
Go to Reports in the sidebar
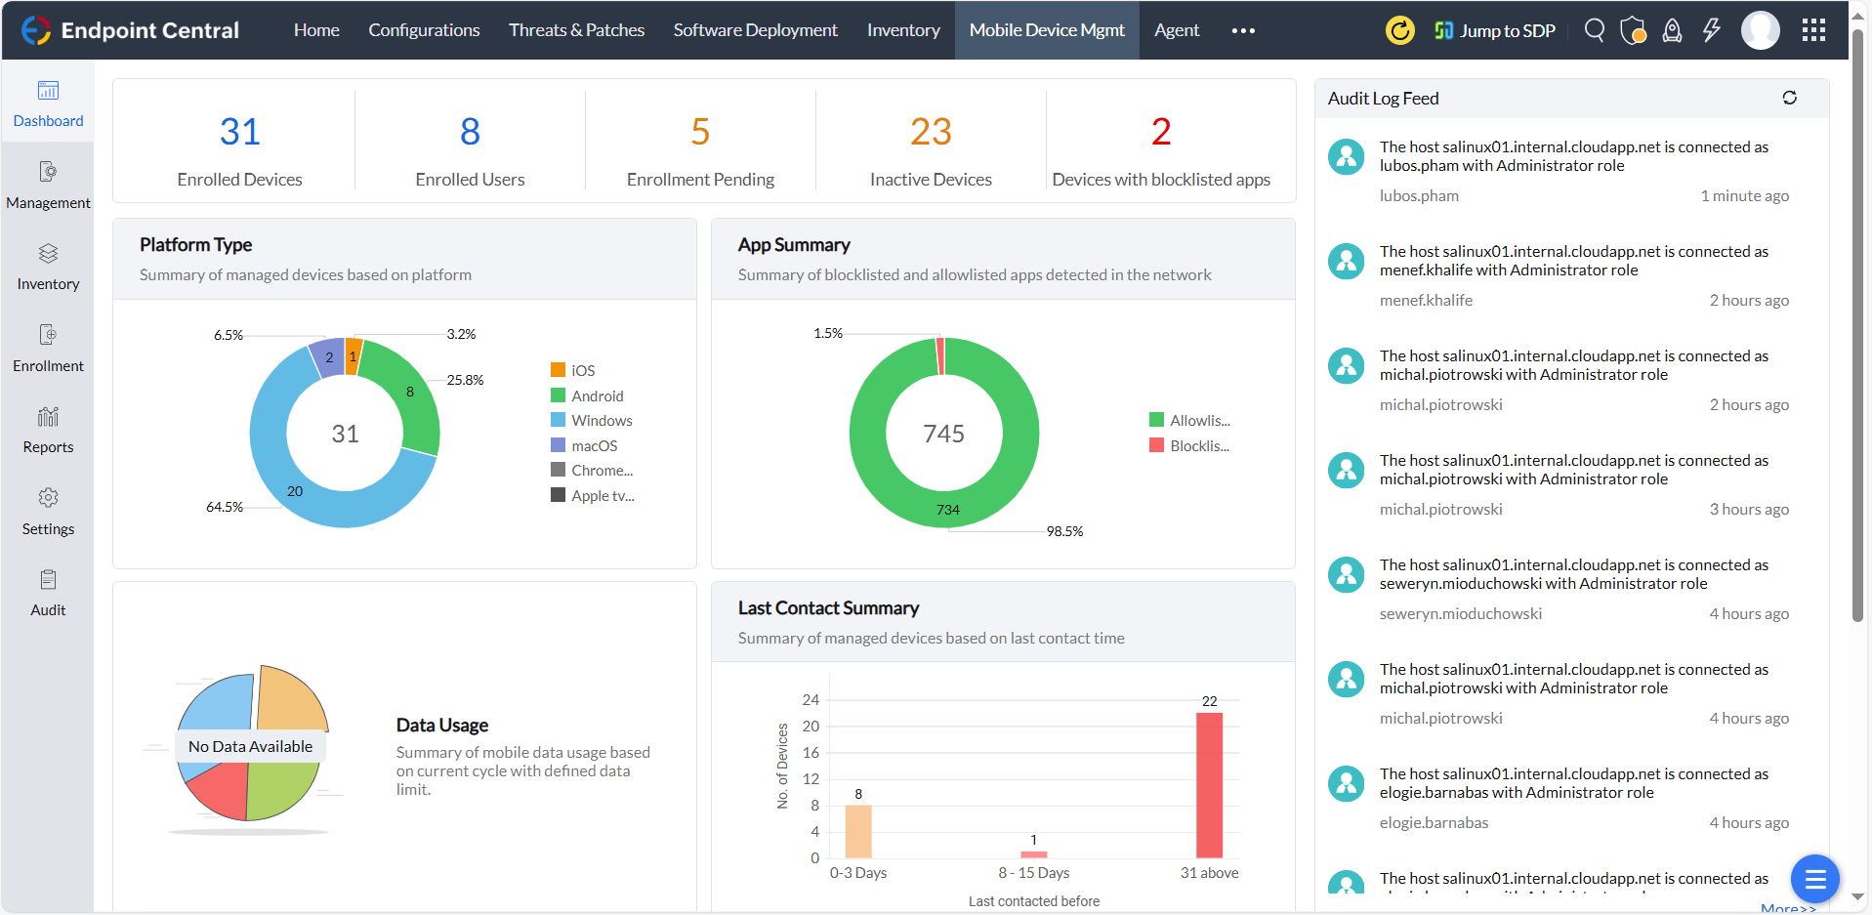click(48, 430)
